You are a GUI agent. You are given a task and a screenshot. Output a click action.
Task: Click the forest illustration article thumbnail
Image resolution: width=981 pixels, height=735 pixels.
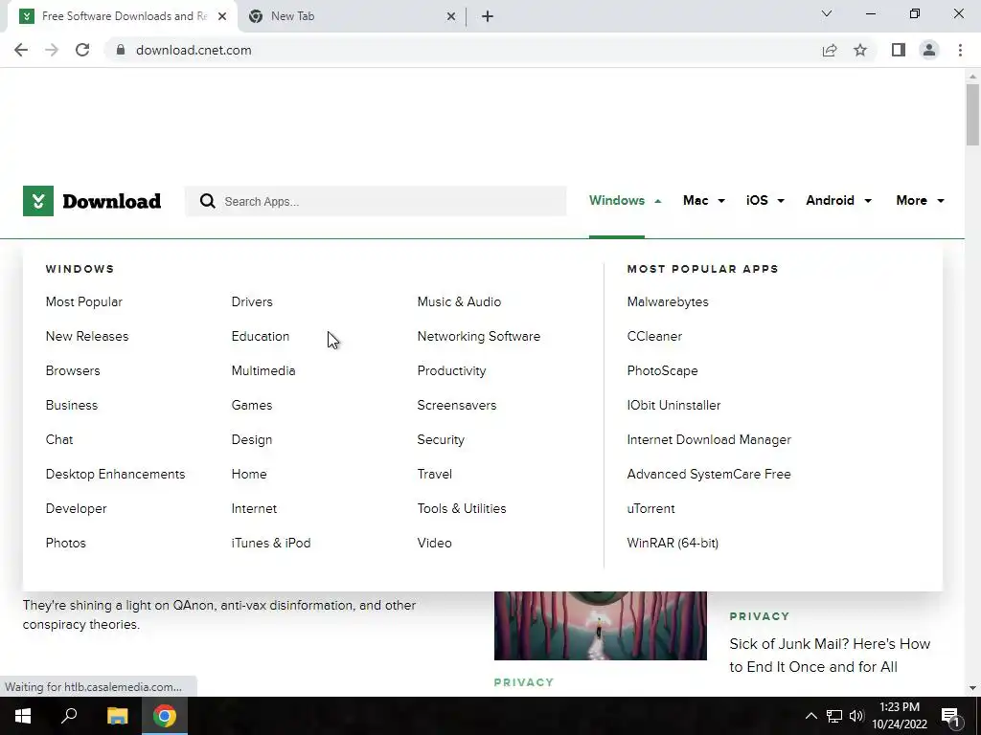(600, 626)
